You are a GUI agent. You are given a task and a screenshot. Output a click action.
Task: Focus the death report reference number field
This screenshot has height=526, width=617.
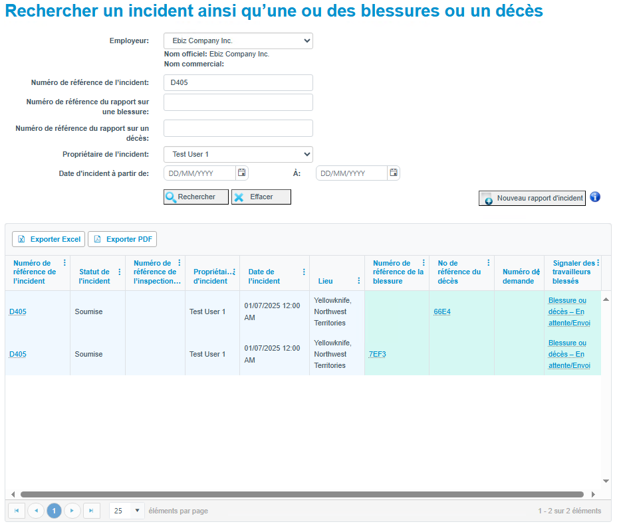238,128
